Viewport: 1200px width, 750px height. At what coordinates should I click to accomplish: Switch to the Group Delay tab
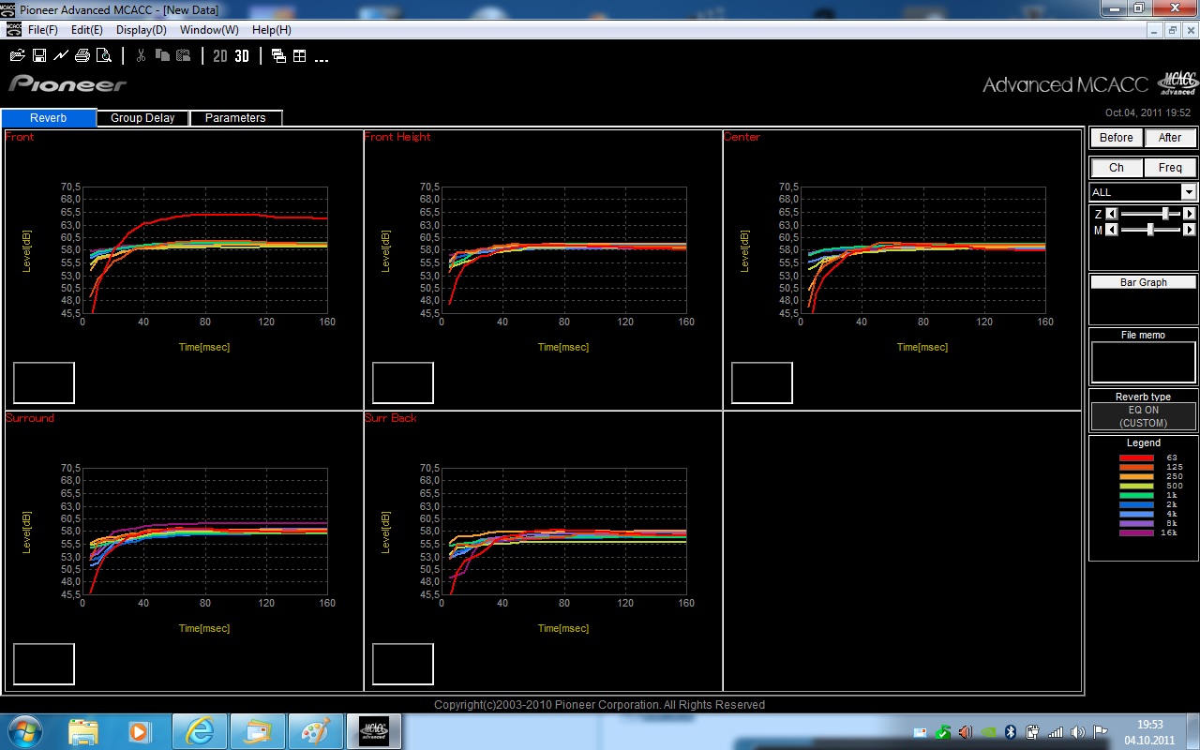pos(142,118)
